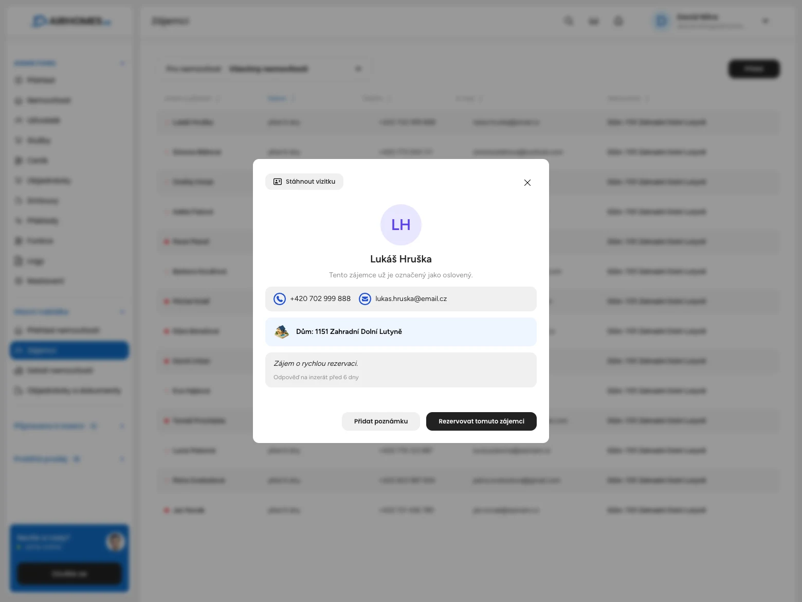The width and height of the screenshot is (802, 602).
Task: Click Rezervovat tomuto zájemci button
Action: (x=481, y=421)
